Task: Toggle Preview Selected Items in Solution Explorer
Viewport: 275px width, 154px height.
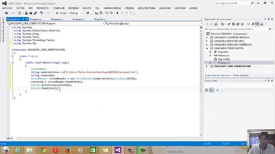Action: (x=257, y=24)
